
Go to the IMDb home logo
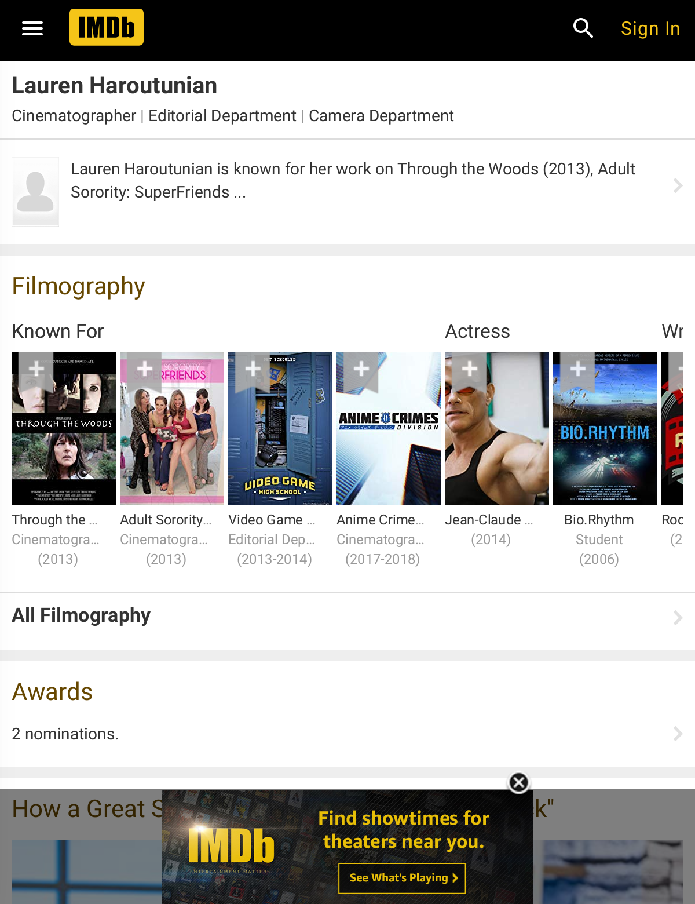107,27
